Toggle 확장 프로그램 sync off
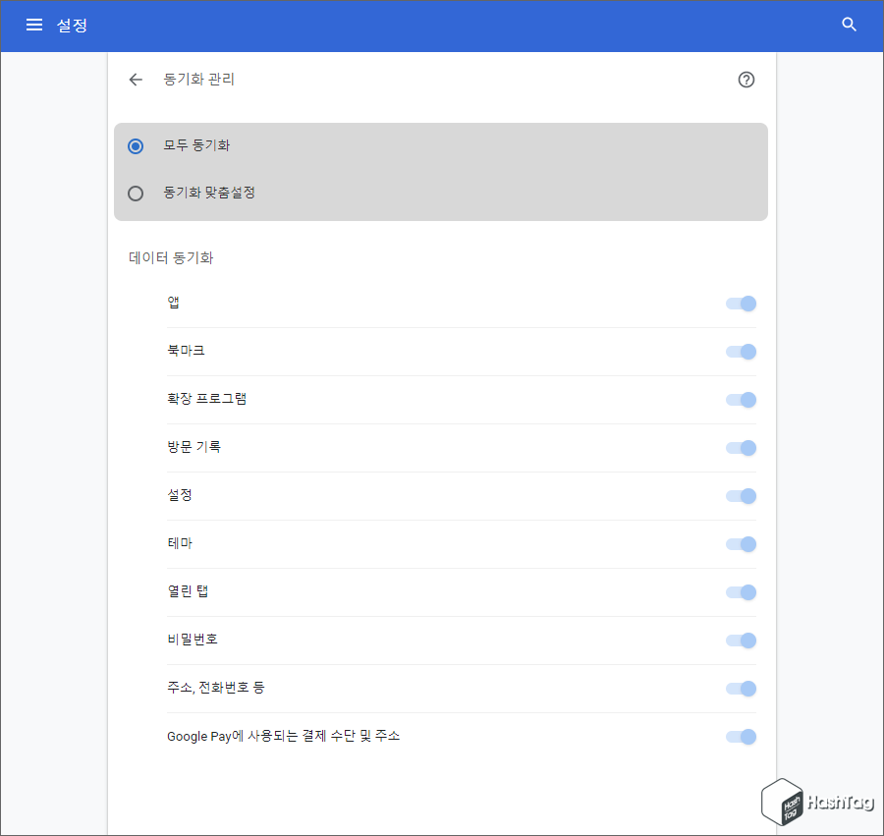 point(741,400)
